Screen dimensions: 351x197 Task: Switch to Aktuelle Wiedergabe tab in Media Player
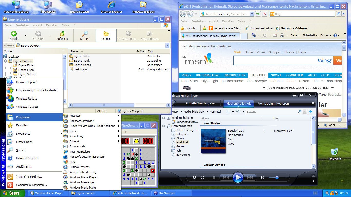click(200, 103)
